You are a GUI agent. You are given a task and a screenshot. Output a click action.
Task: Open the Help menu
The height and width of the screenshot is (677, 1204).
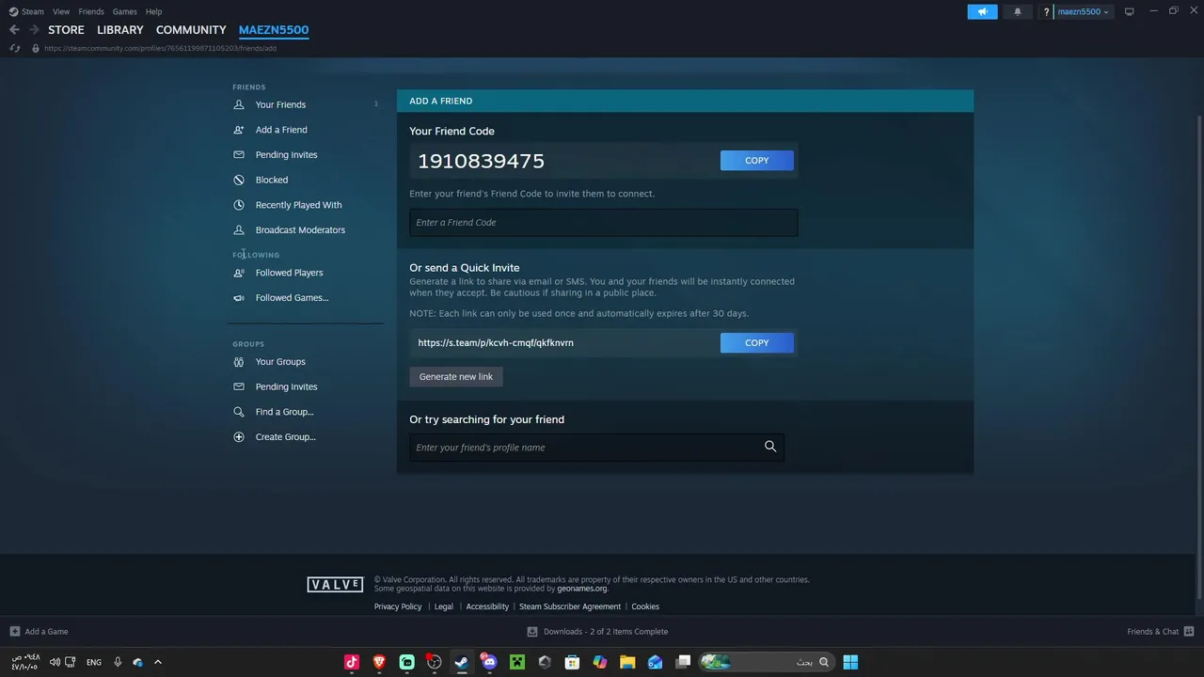[153, 11]
